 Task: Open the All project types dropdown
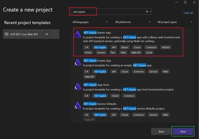coord(175,22)
